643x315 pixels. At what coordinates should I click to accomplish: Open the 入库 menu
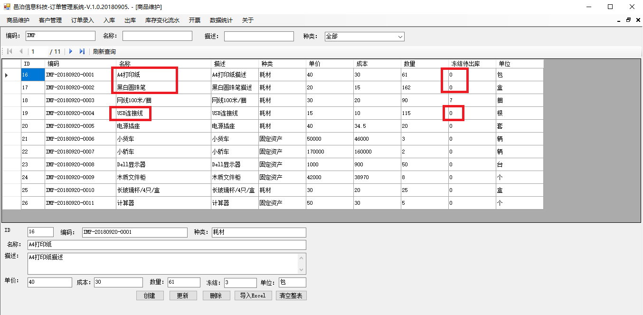109,20
